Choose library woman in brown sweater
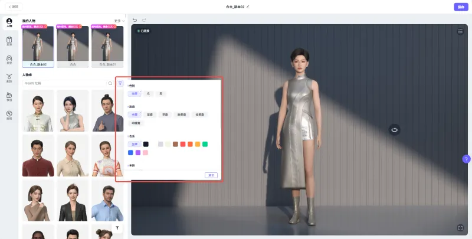Image resolution: width=472 pixels, height=239 pixels. pos(38,200)
